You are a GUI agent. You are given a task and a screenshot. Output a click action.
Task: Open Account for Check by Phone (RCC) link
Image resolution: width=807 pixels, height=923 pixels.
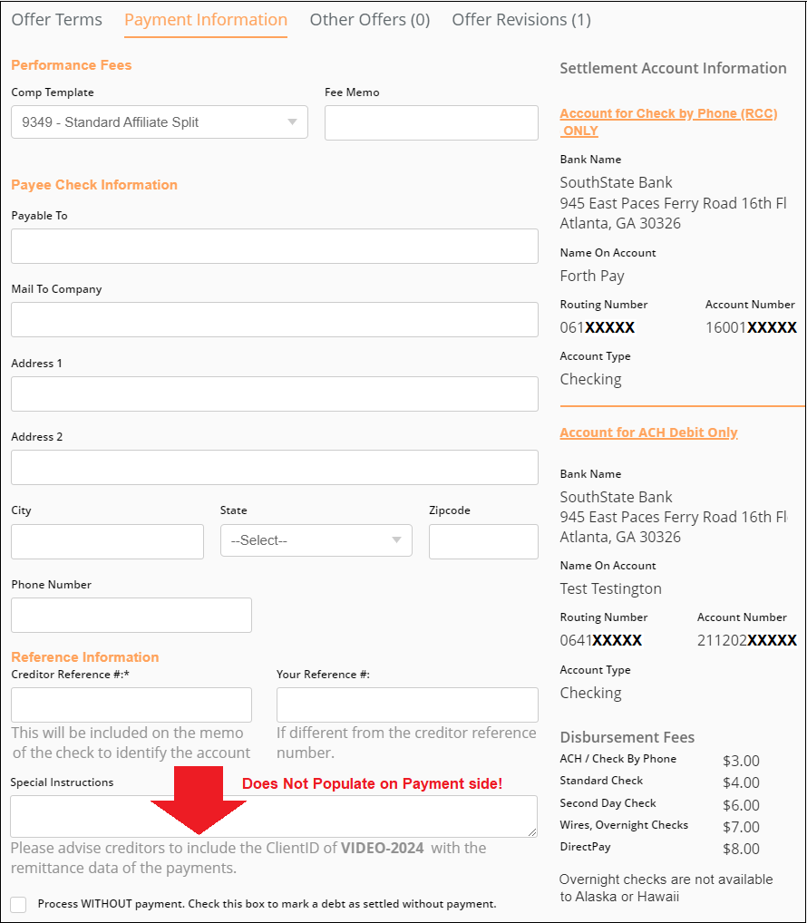(668, 121)
